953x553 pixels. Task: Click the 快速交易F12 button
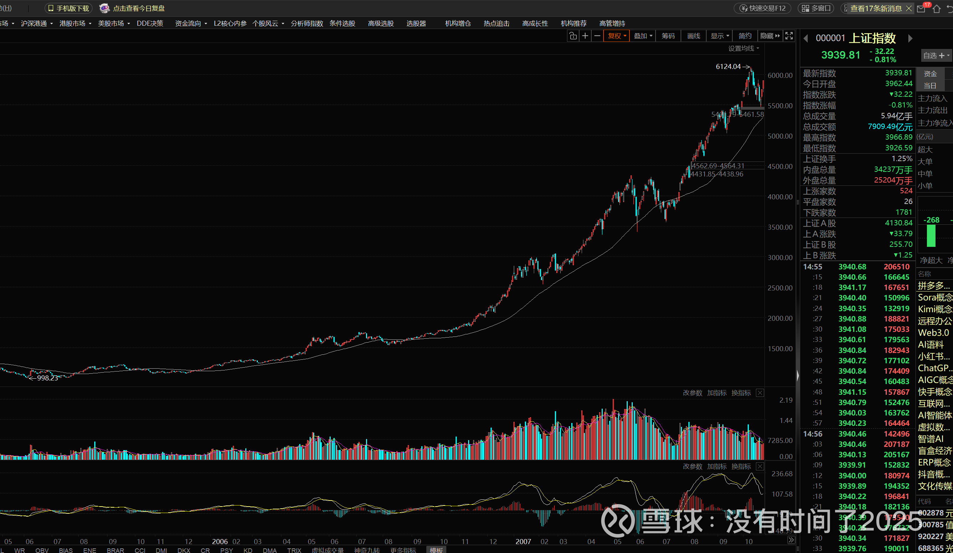[762, 8]
